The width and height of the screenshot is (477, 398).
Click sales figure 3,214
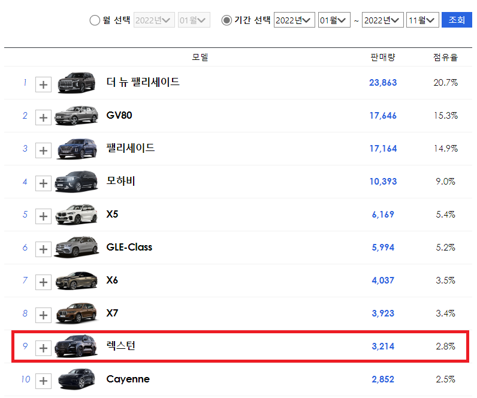pos(383,346)
